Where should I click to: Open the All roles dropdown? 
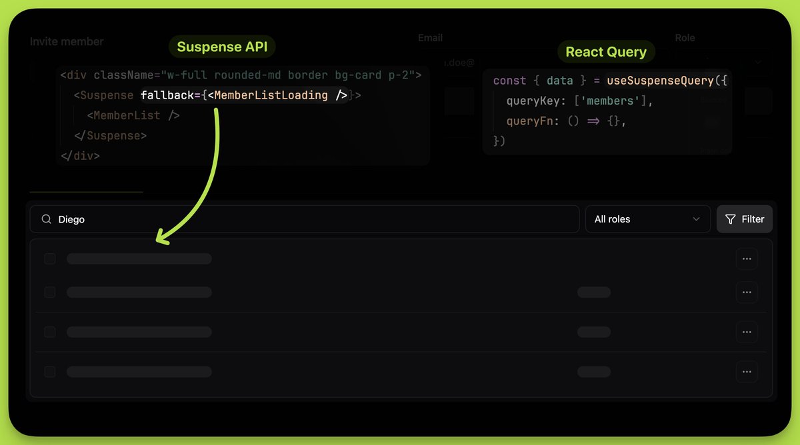click(647, 219)
